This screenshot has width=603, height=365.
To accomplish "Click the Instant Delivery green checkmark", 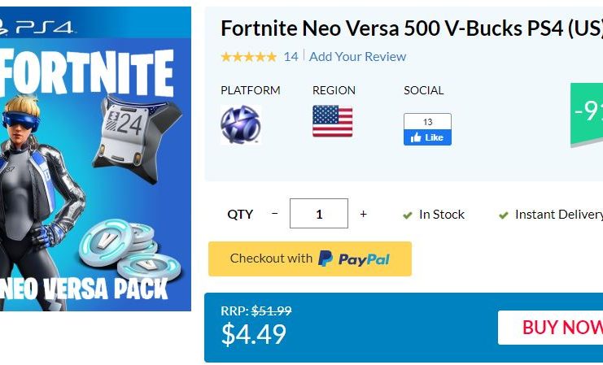I will [x=504, y=215].
